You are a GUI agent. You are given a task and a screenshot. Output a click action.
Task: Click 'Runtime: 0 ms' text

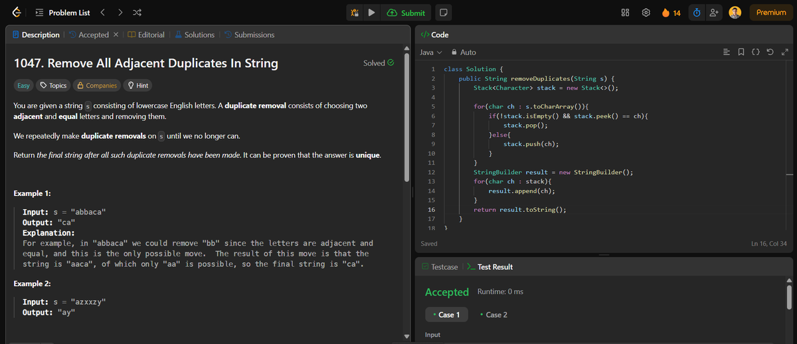[x=500, y=292]
